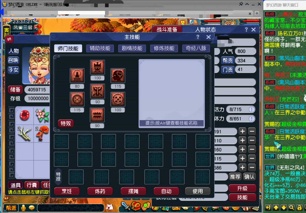306x213 pixels.
Task: Open the 子女 side tab
Action: [14, 70]
